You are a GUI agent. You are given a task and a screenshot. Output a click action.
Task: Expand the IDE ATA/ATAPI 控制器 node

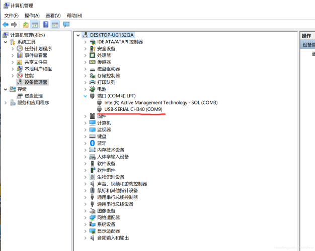(x=85, y=42)
